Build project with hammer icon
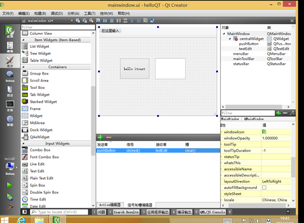 coord(10,207)
